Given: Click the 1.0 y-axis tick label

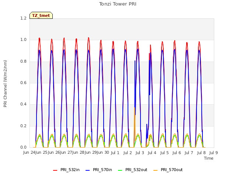Looking at the screenshot, I should point(23,40).
